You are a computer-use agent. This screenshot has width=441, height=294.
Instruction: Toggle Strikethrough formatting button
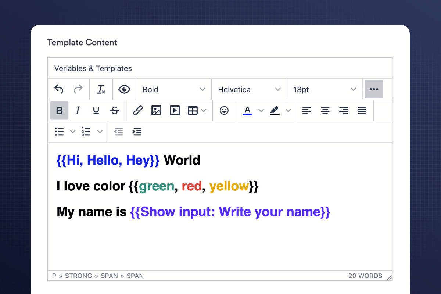(115, 111)
